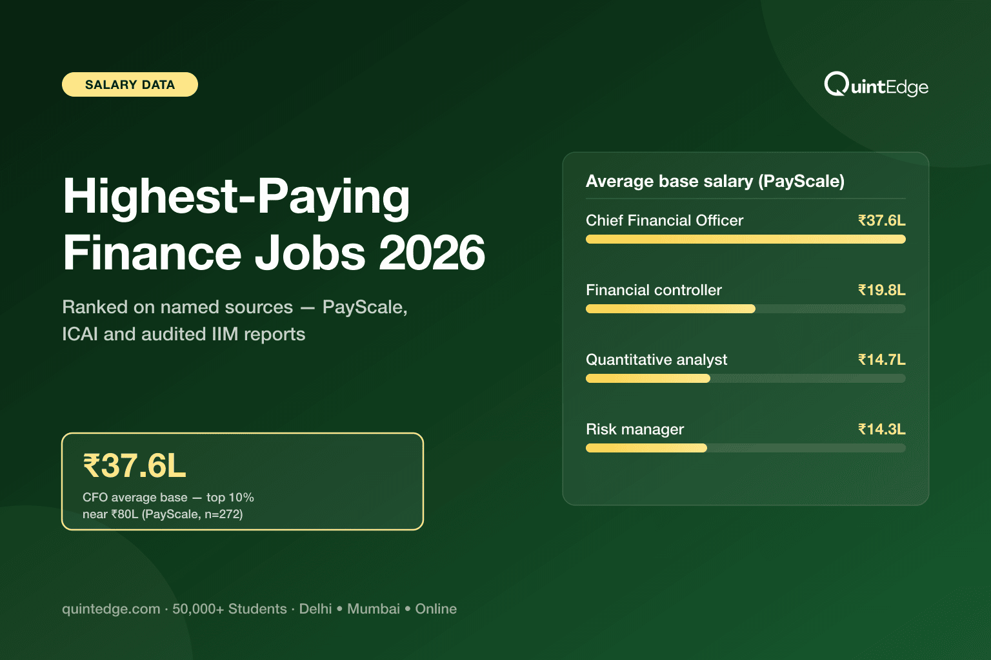Screen dimensions: 991x660
Task: Click the quintedge.com footer text
Action: click(x=111, y=609)
